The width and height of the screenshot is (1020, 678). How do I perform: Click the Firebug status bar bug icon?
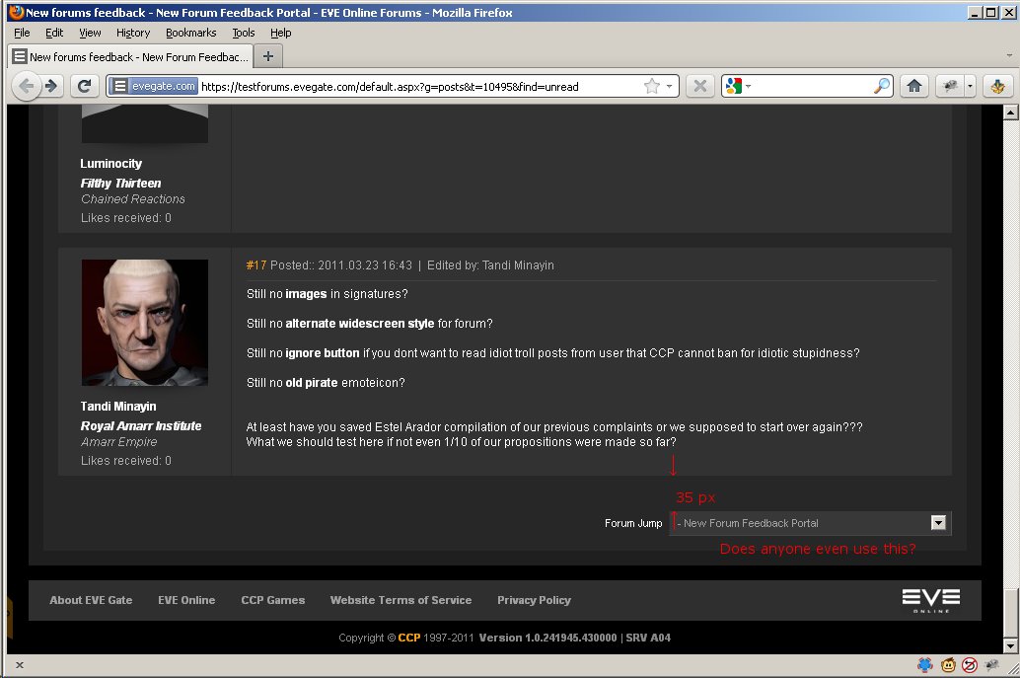point(991,665)
